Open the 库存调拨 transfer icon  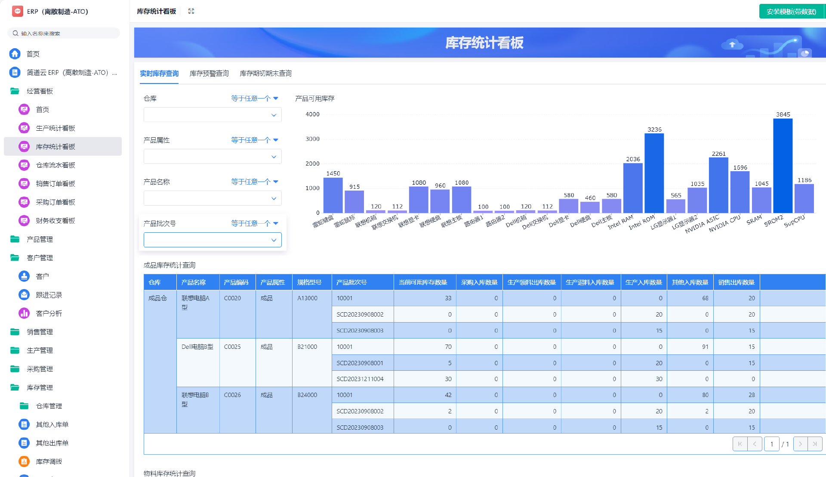click(24, 461)
